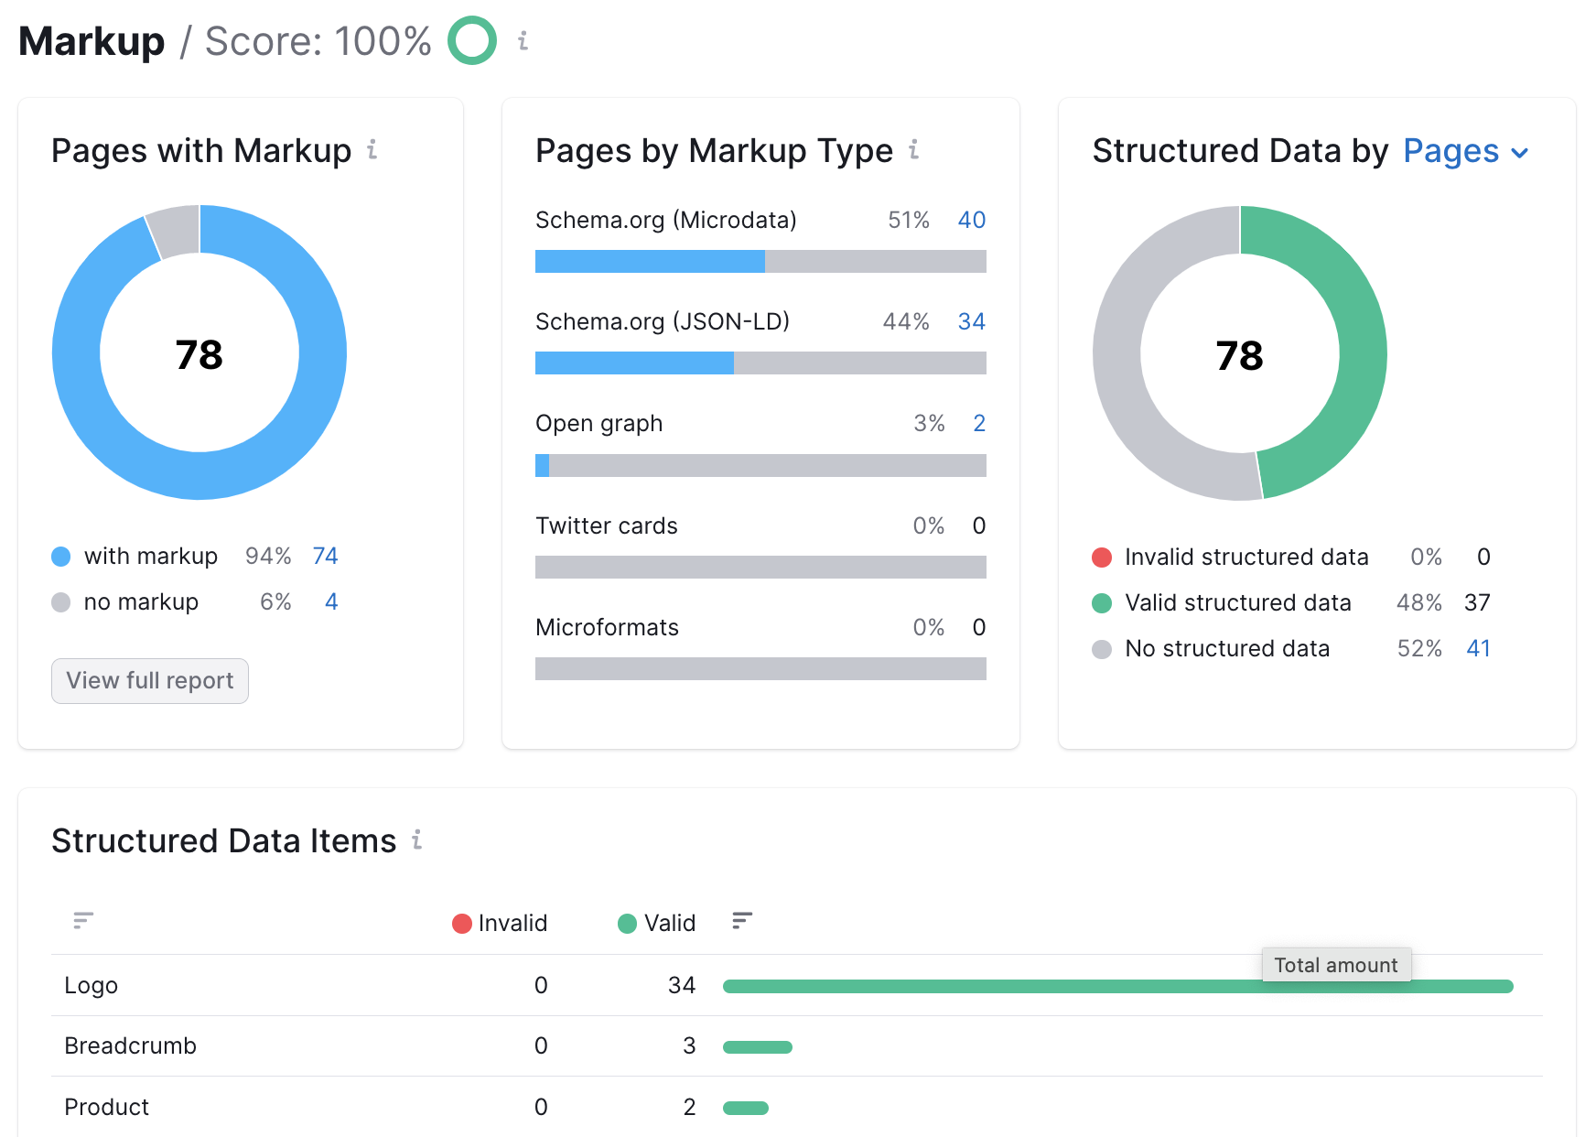Click the Logo row valid count 34
This screenshot has height=1137, width=1596.
(682, 985)
